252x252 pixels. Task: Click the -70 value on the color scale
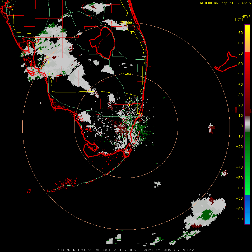point(239,199)
